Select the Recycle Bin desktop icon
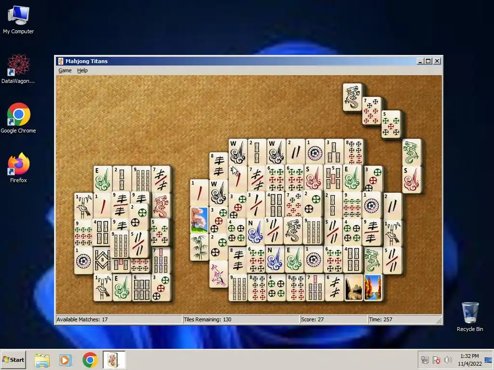494x370 pixels. [x=470, y=317]
